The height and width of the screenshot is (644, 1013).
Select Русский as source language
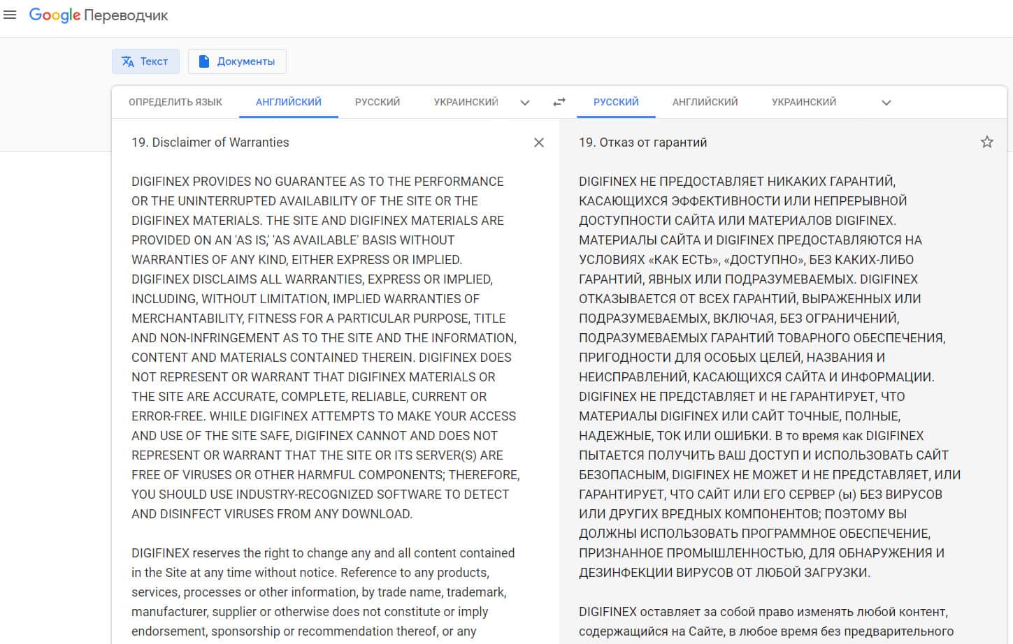click(378, 102)
